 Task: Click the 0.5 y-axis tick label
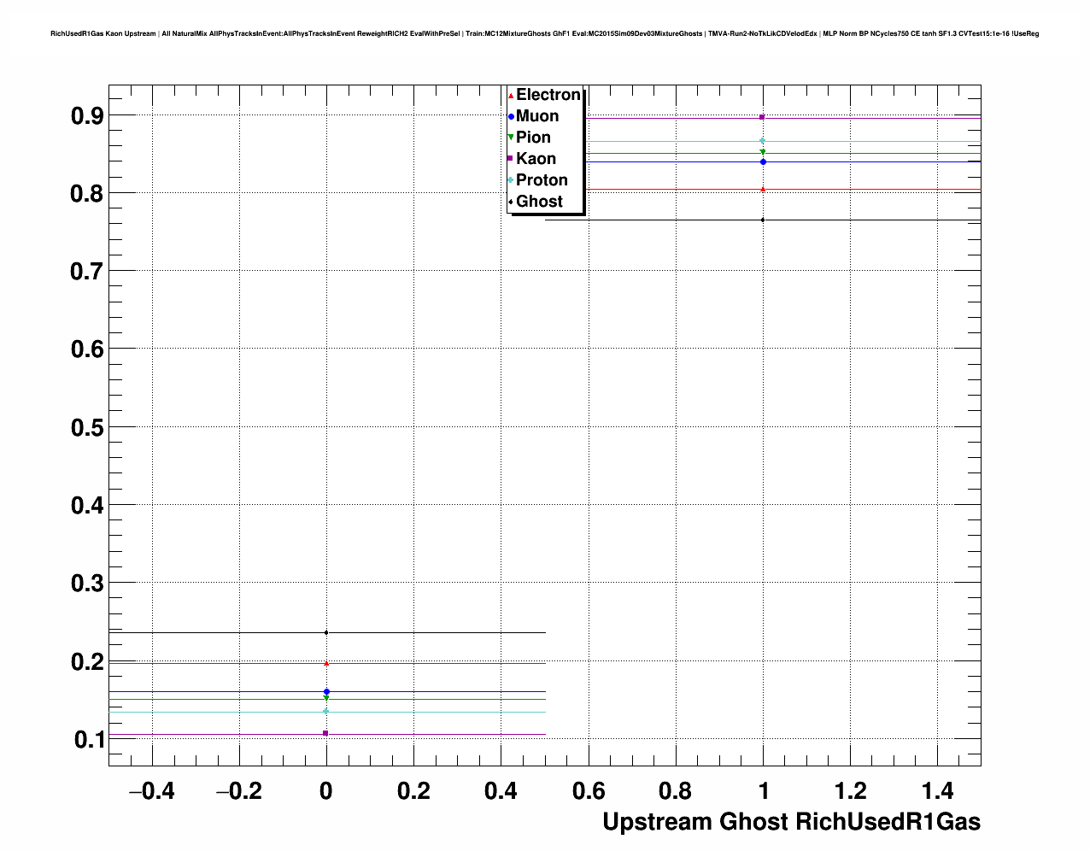pos(87,427)
